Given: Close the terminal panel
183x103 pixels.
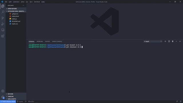Looking at the screenshot, I should pos(180,41).
